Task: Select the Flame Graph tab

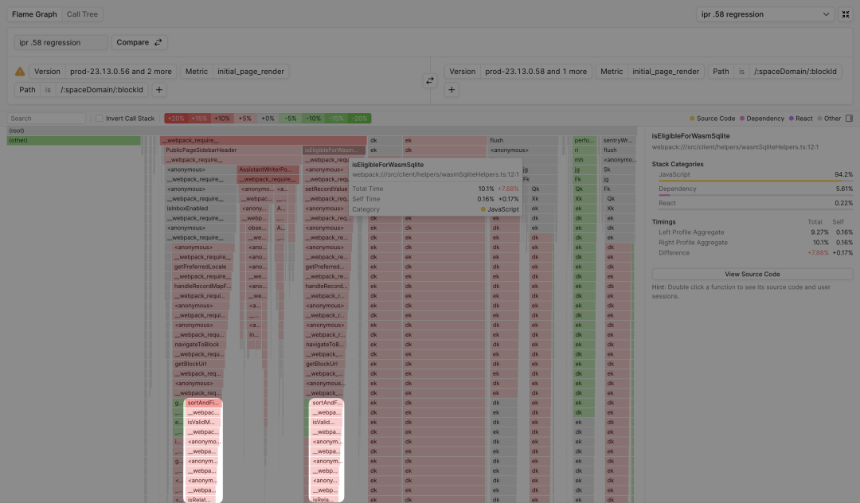Action: (x=33, y=14)
